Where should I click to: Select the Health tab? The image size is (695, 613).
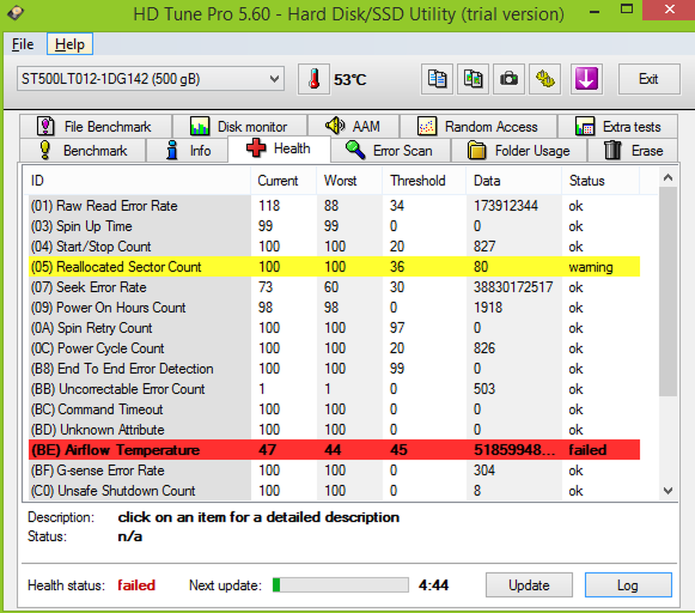279,148
